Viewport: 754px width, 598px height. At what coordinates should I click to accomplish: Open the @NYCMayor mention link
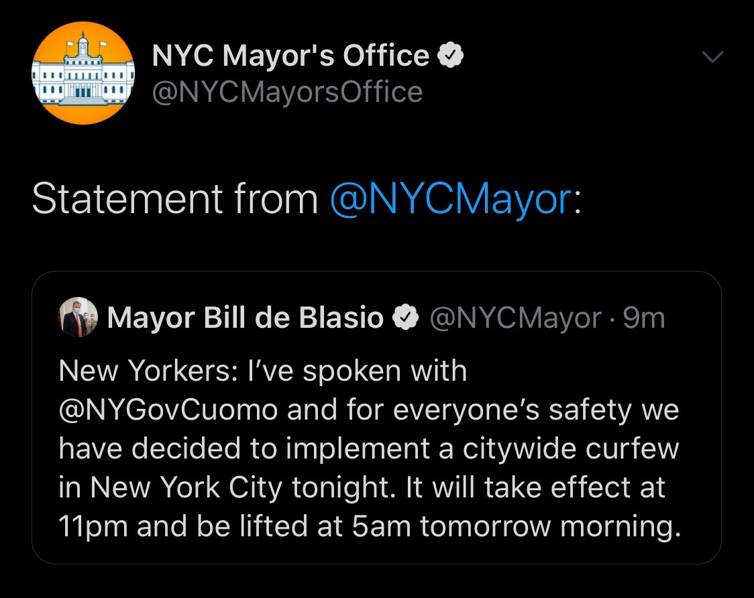tap(451, 198)
